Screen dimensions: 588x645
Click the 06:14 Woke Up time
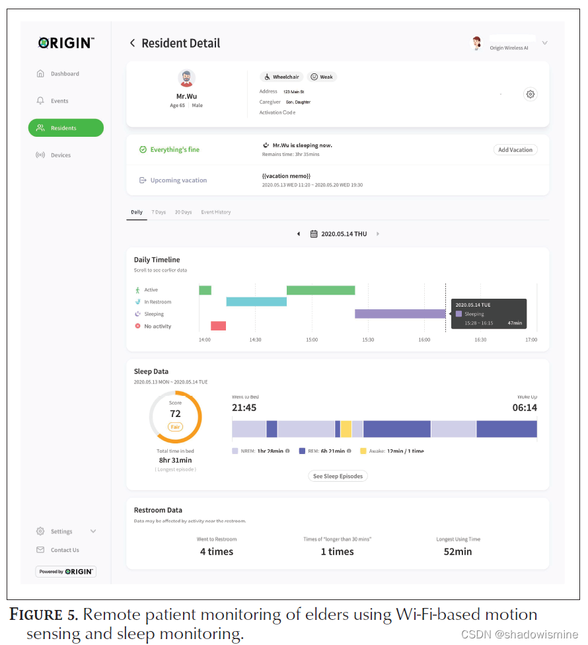pos(525,408)
